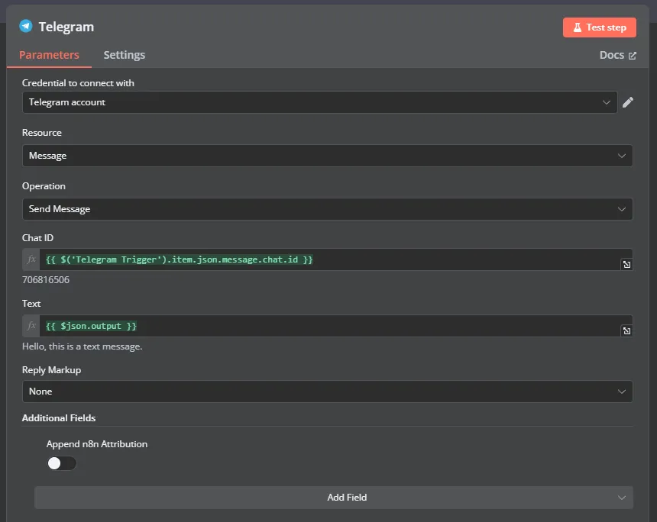Click the Reply Markup label

[x=51, y=370]
